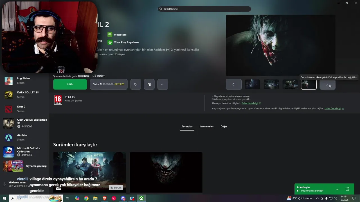
Task: Pop out the Arkadaşlar panel with external icon
Action: point(347,189)
